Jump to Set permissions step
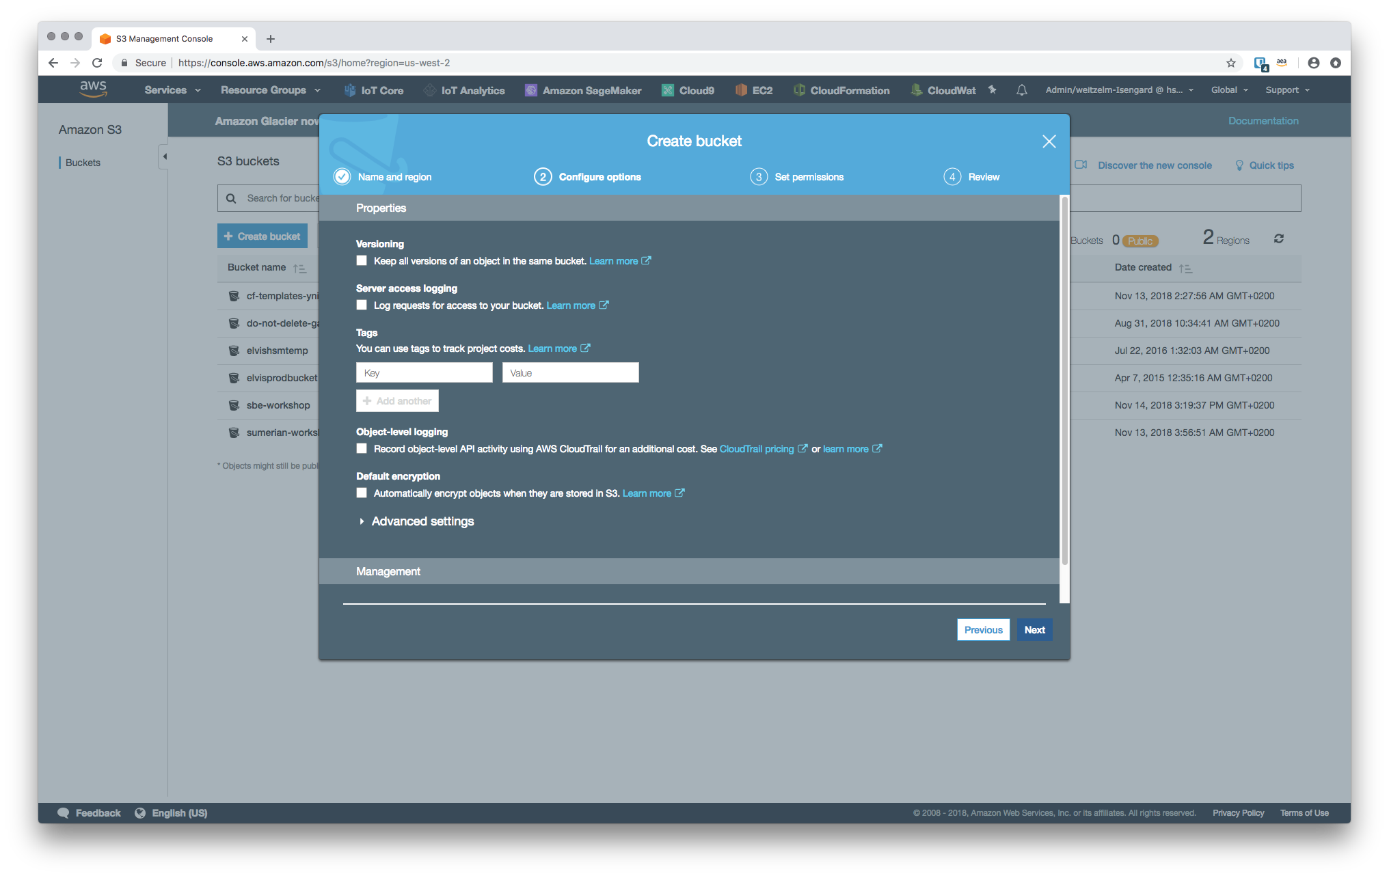The height and width of the screenshot is (878, 1389). 797,177
